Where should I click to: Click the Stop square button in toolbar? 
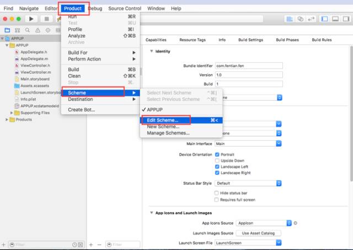[46, 19]
